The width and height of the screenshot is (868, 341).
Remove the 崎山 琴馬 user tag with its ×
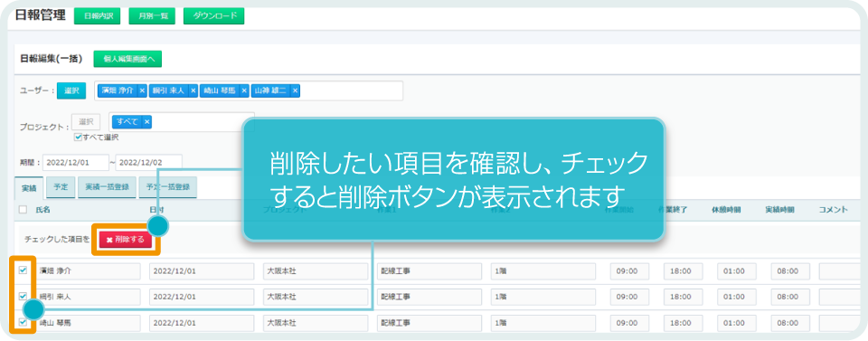click(x=244, y=90)
